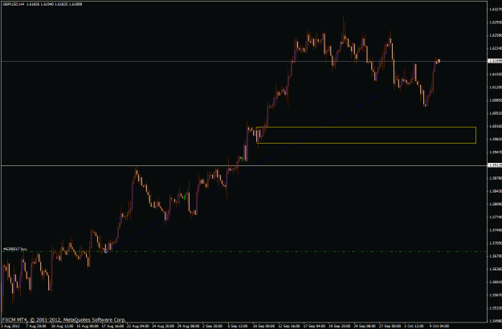The image size is (502, 329).
Task: Click the "7 Aug 20:00" time axis label
Action: [36, 326]
